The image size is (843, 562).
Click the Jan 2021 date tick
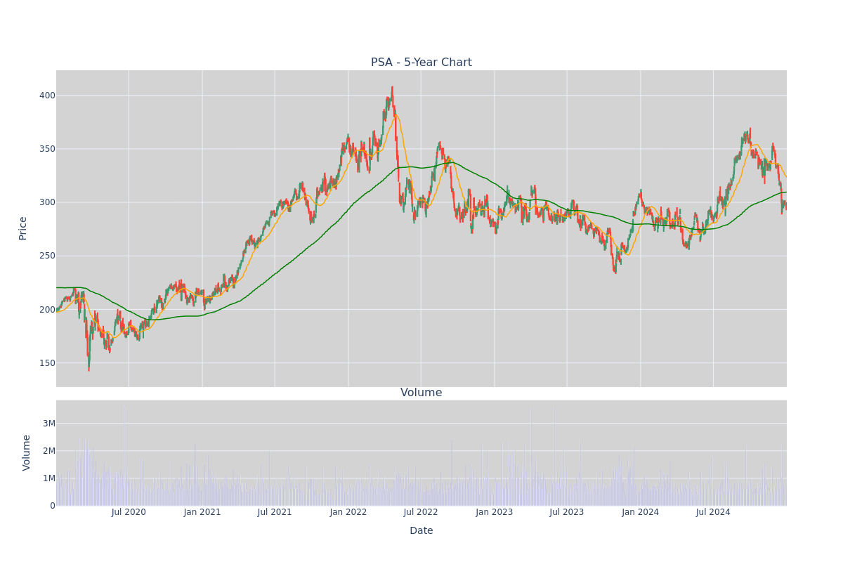202,512
